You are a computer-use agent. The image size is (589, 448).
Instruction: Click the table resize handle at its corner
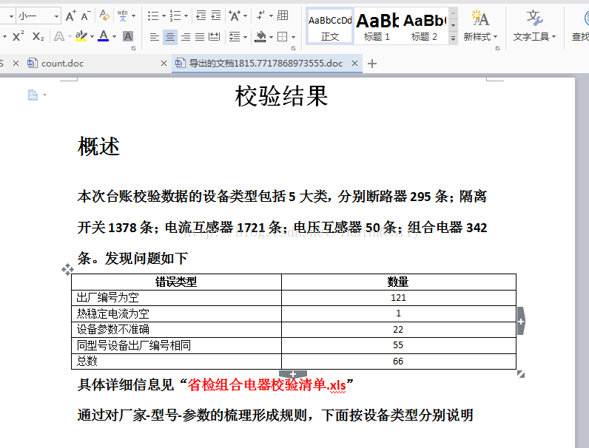521,374
